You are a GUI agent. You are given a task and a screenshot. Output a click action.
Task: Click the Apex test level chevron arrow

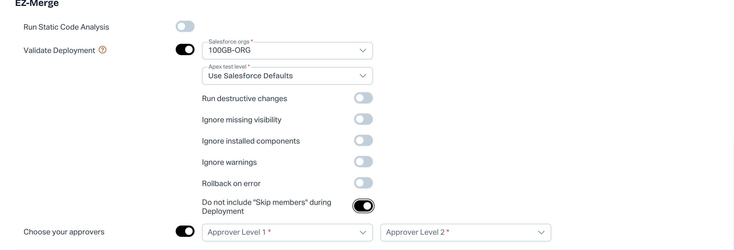point(363,76)
